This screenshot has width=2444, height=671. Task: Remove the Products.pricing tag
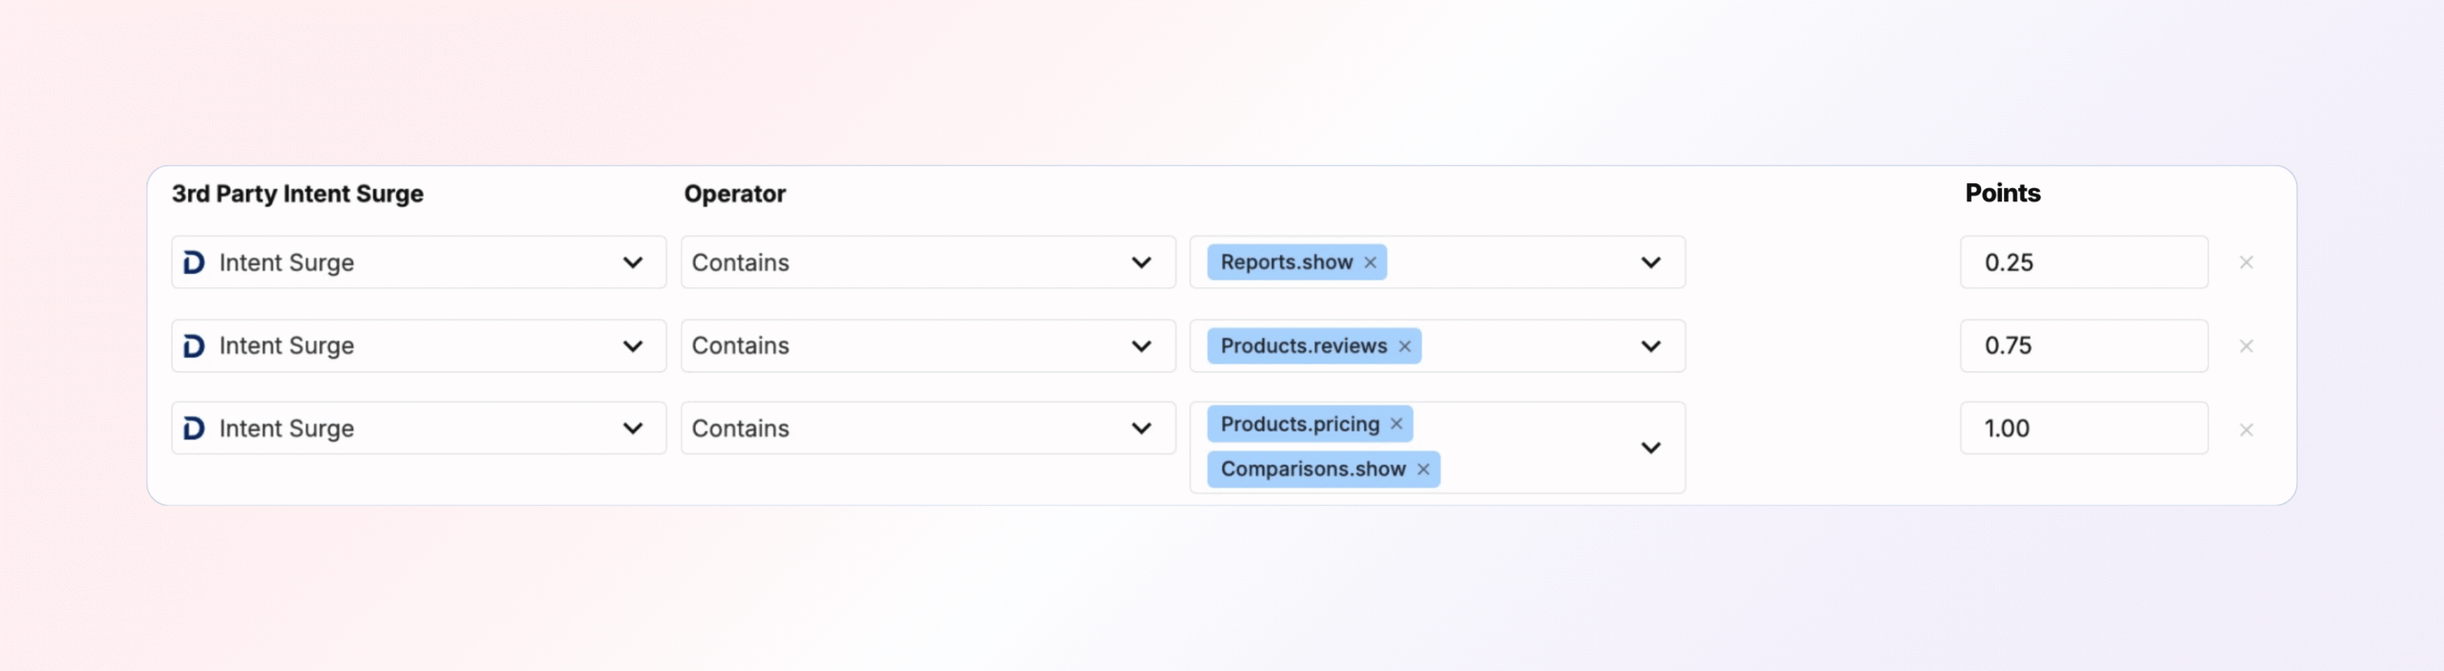point(1396,424)
